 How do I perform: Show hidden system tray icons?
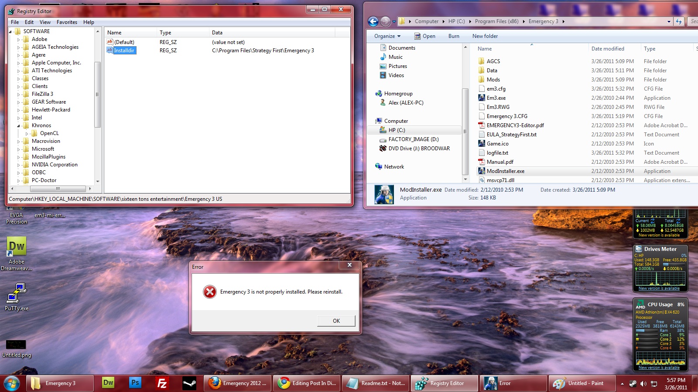click(x=622, y=384)
